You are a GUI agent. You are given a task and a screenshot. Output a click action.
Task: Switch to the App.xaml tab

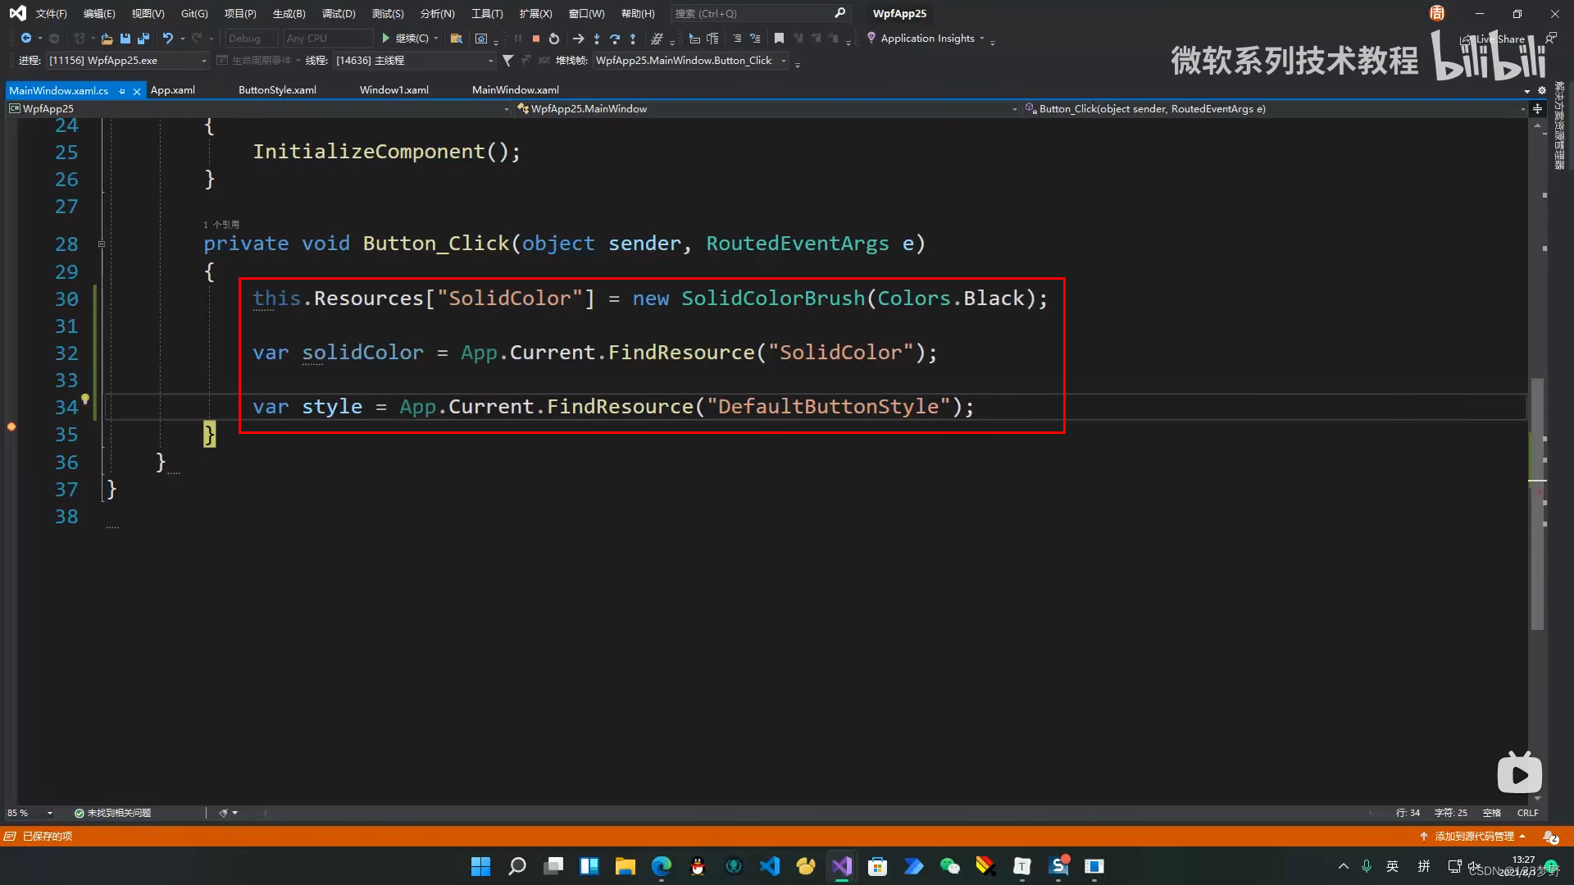click(x=173, y=90)
